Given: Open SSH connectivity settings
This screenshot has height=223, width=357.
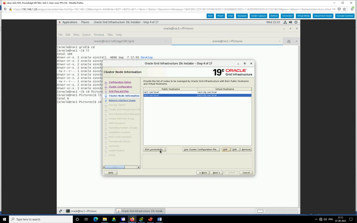Looking at the screenshot, I should click(x=154, y=150).
